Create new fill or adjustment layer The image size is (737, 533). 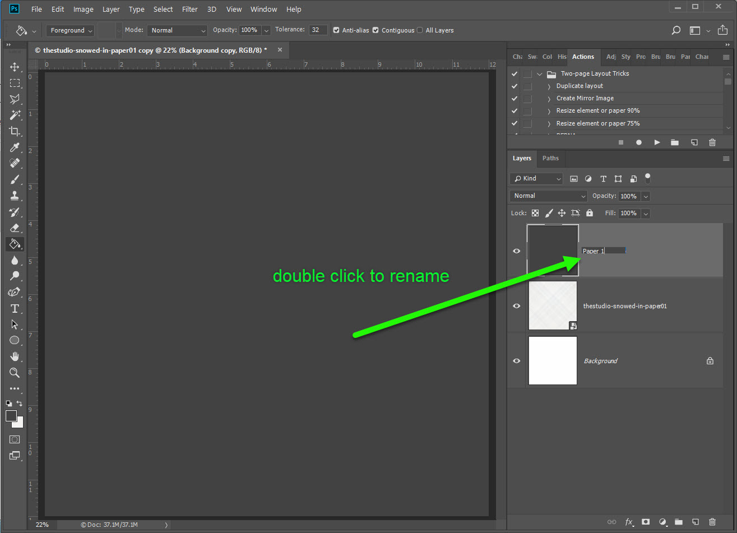(663, 522)
